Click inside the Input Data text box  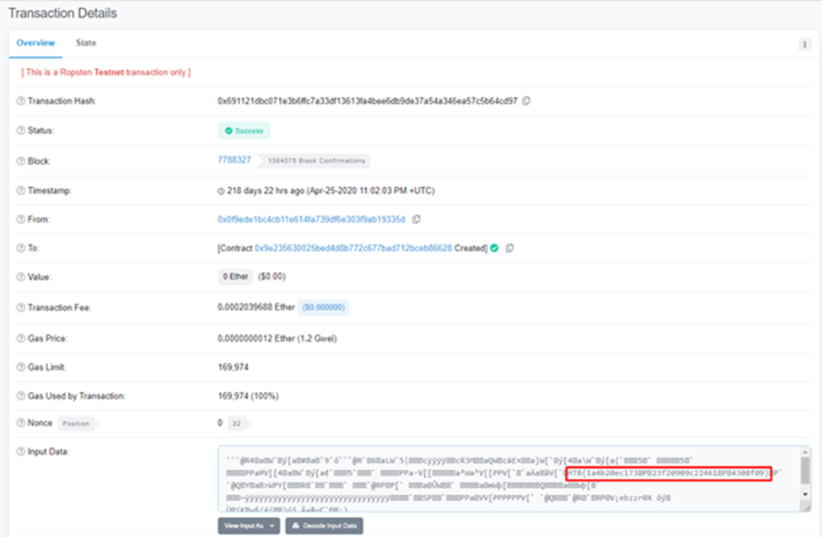[509, 479]
